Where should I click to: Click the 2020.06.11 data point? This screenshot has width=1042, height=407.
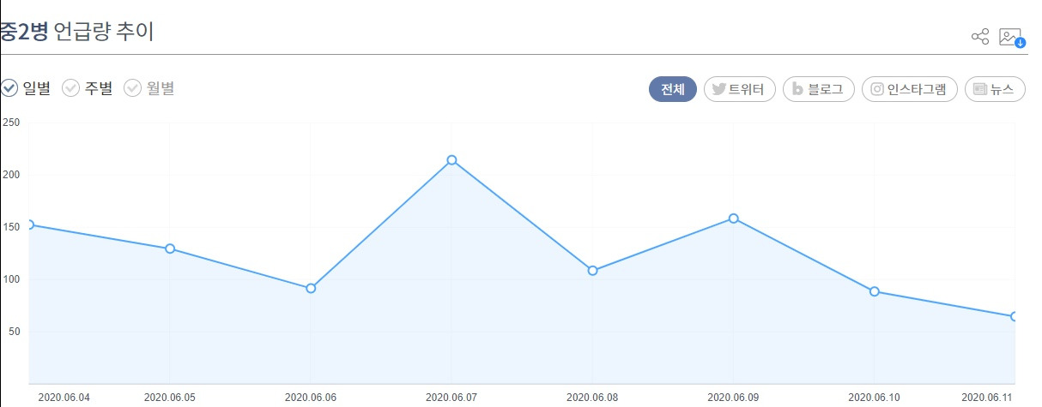[x=1015, y=316]
